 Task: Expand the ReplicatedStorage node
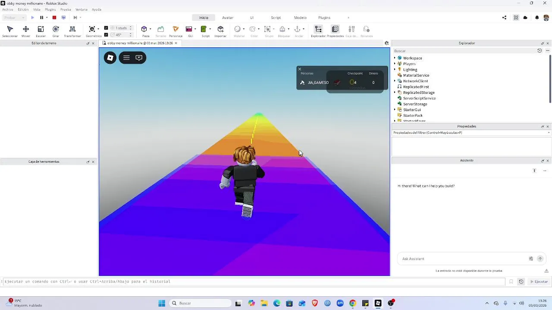point(395,93)
